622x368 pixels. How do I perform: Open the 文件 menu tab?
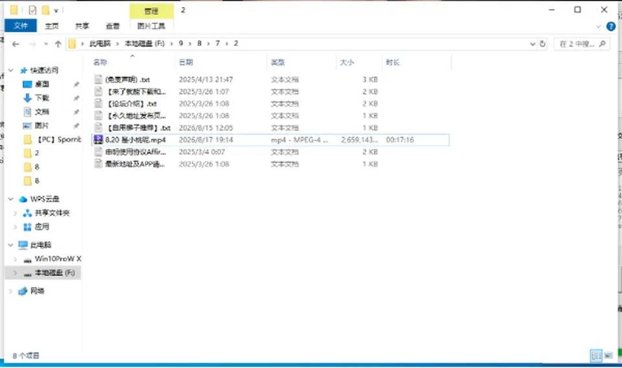(21, 26)
